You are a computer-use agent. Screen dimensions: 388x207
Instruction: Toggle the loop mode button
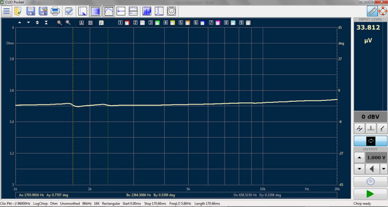[370, 141]
